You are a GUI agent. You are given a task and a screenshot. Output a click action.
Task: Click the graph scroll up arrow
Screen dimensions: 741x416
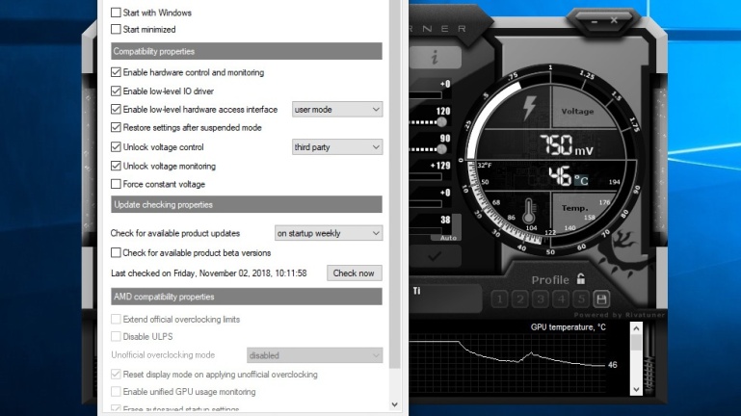click(x=636, y=328)
